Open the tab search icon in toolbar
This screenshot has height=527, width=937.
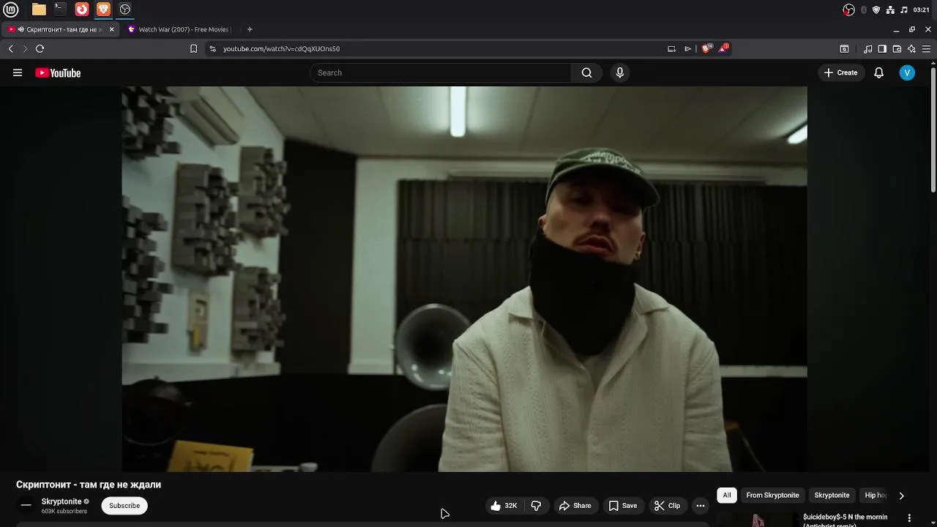[844, 48]
